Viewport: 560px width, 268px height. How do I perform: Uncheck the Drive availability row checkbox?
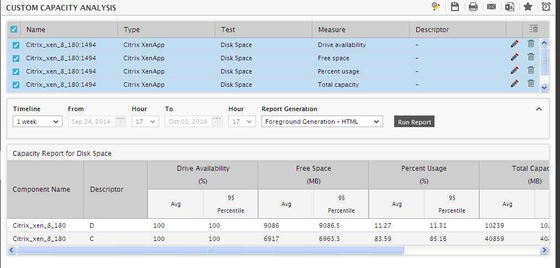pos(16,45)
